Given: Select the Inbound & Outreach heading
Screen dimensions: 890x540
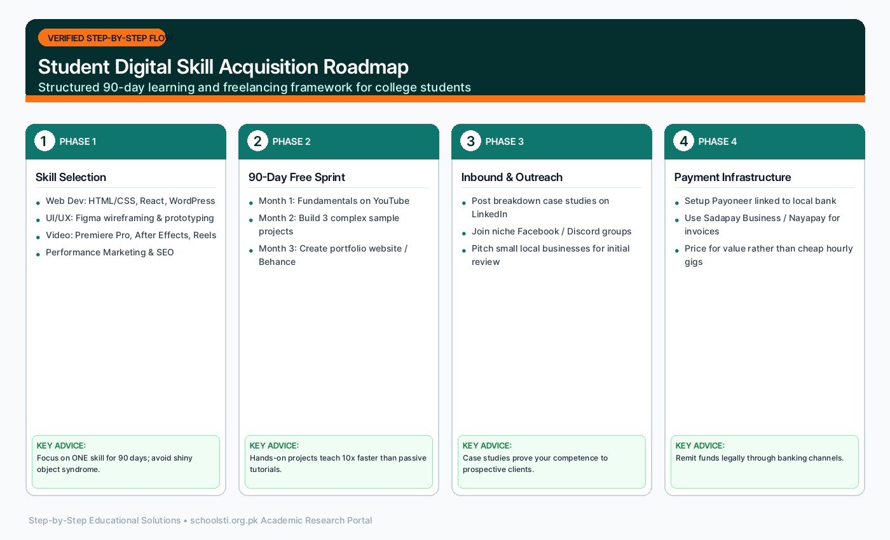Looking at the screenshot, I should (512, 177).
